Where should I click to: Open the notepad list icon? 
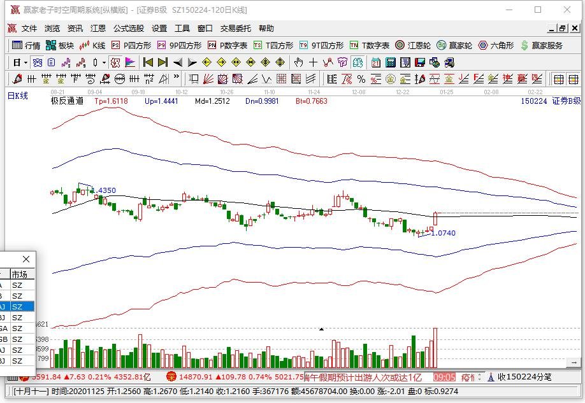(x=405, y=62)
